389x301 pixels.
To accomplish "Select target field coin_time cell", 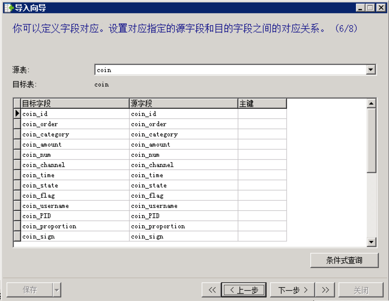I will [x=75, y=175].
